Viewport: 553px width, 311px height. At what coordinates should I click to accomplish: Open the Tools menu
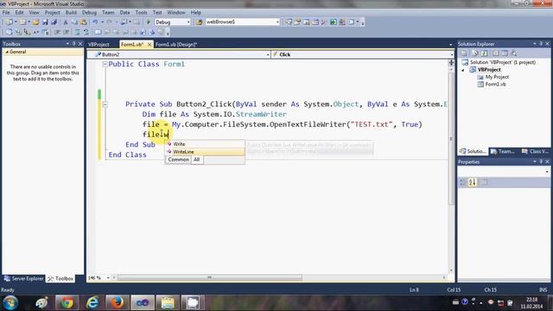(141, 12)
